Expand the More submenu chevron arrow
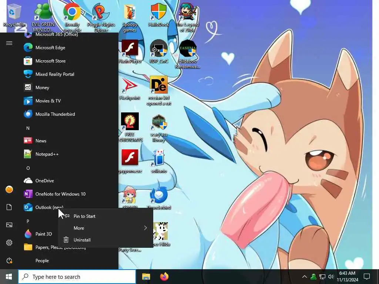 [145, 228]
